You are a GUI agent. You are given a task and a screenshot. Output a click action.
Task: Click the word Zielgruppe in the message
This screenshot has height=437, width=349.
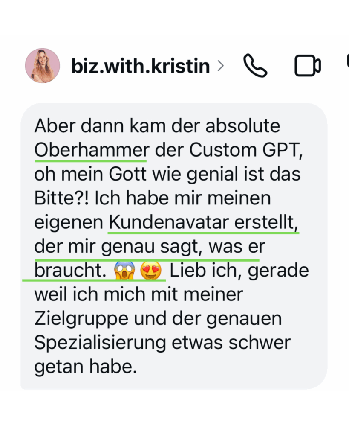(81, 318)
